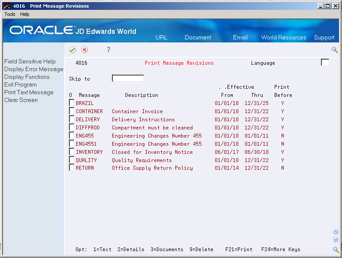Click the red X cancel icon

click(84, 50)
